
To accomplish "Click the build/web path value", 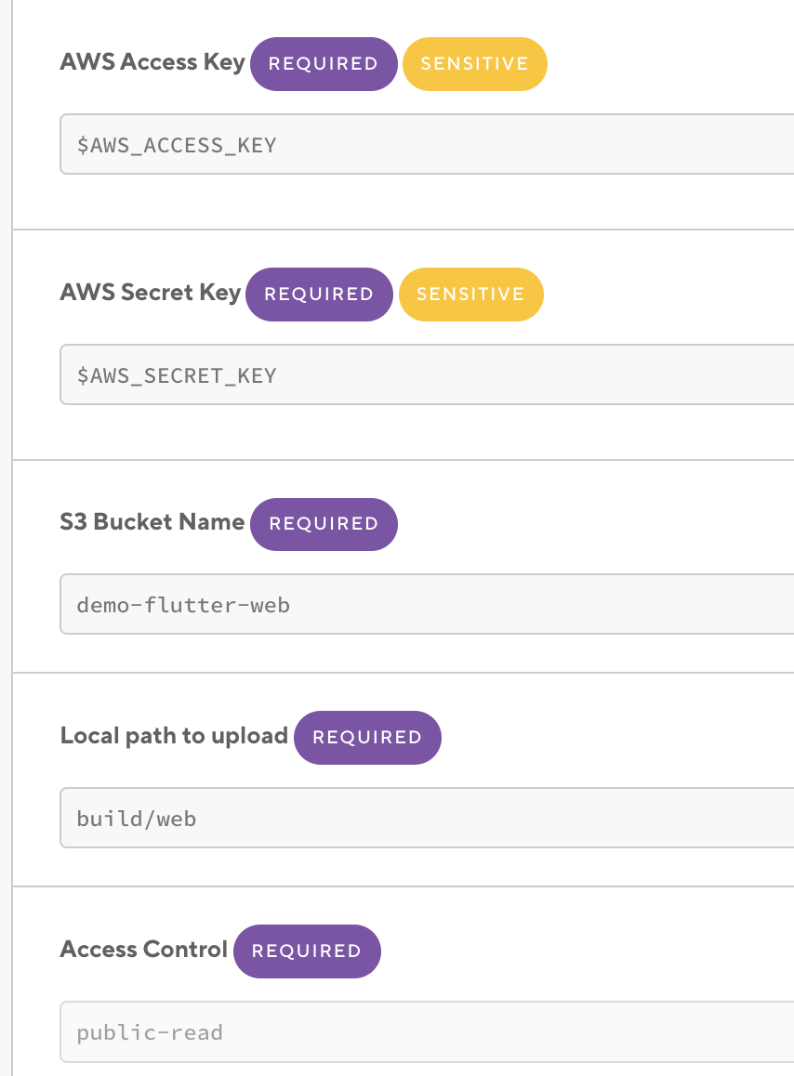I will [137, 819].
